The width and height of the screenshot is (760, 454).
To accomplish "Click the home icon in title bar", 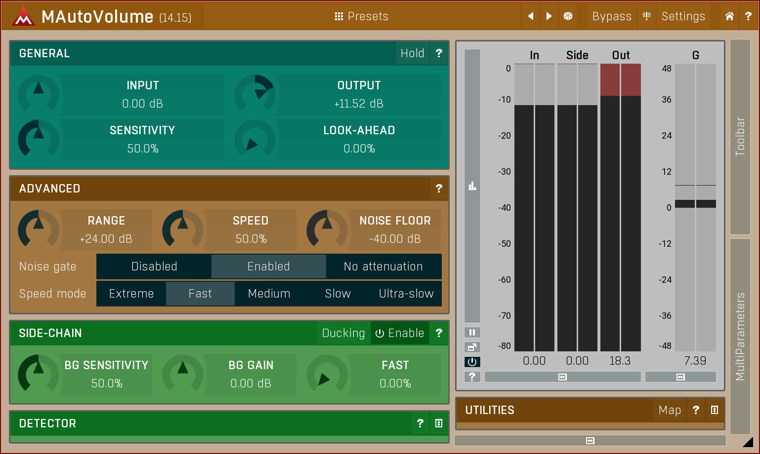I will [x=729, y=16].
